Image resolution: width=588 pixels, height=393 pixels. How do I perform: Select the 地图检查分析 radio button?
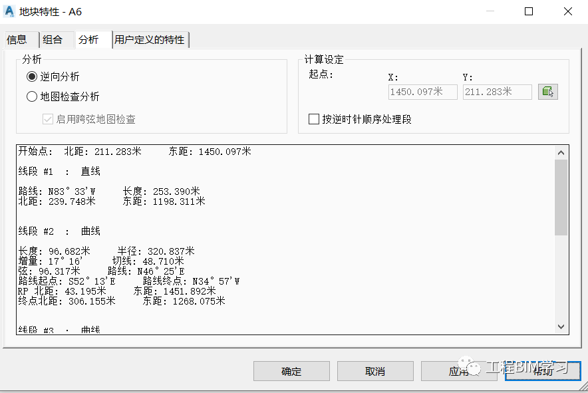32,96
